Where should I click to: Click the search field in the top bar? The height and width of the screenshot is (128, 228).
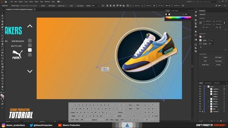click(207, 2)
